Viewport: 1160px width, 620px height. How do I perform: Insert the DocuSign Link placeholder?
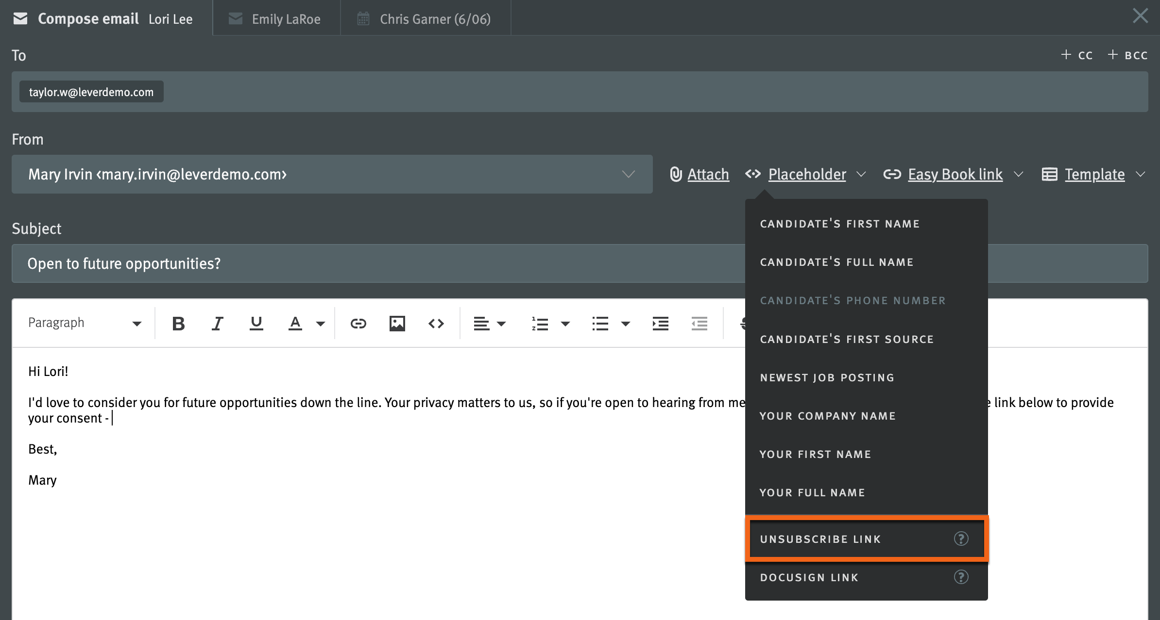tap(866, 577)
